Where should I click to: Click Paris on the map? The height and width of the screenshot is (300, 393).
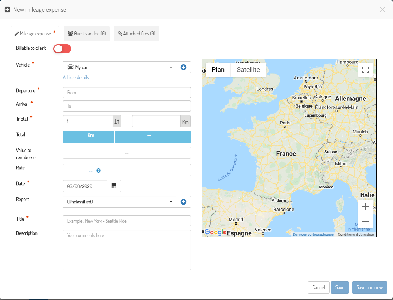[285, 123]
